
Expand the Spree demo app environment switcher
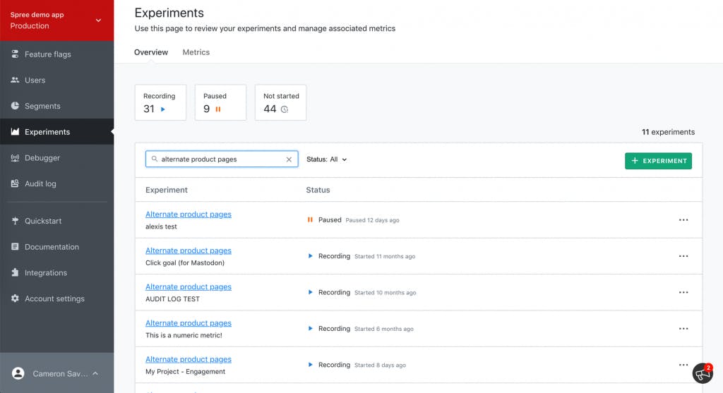[56, 20]
